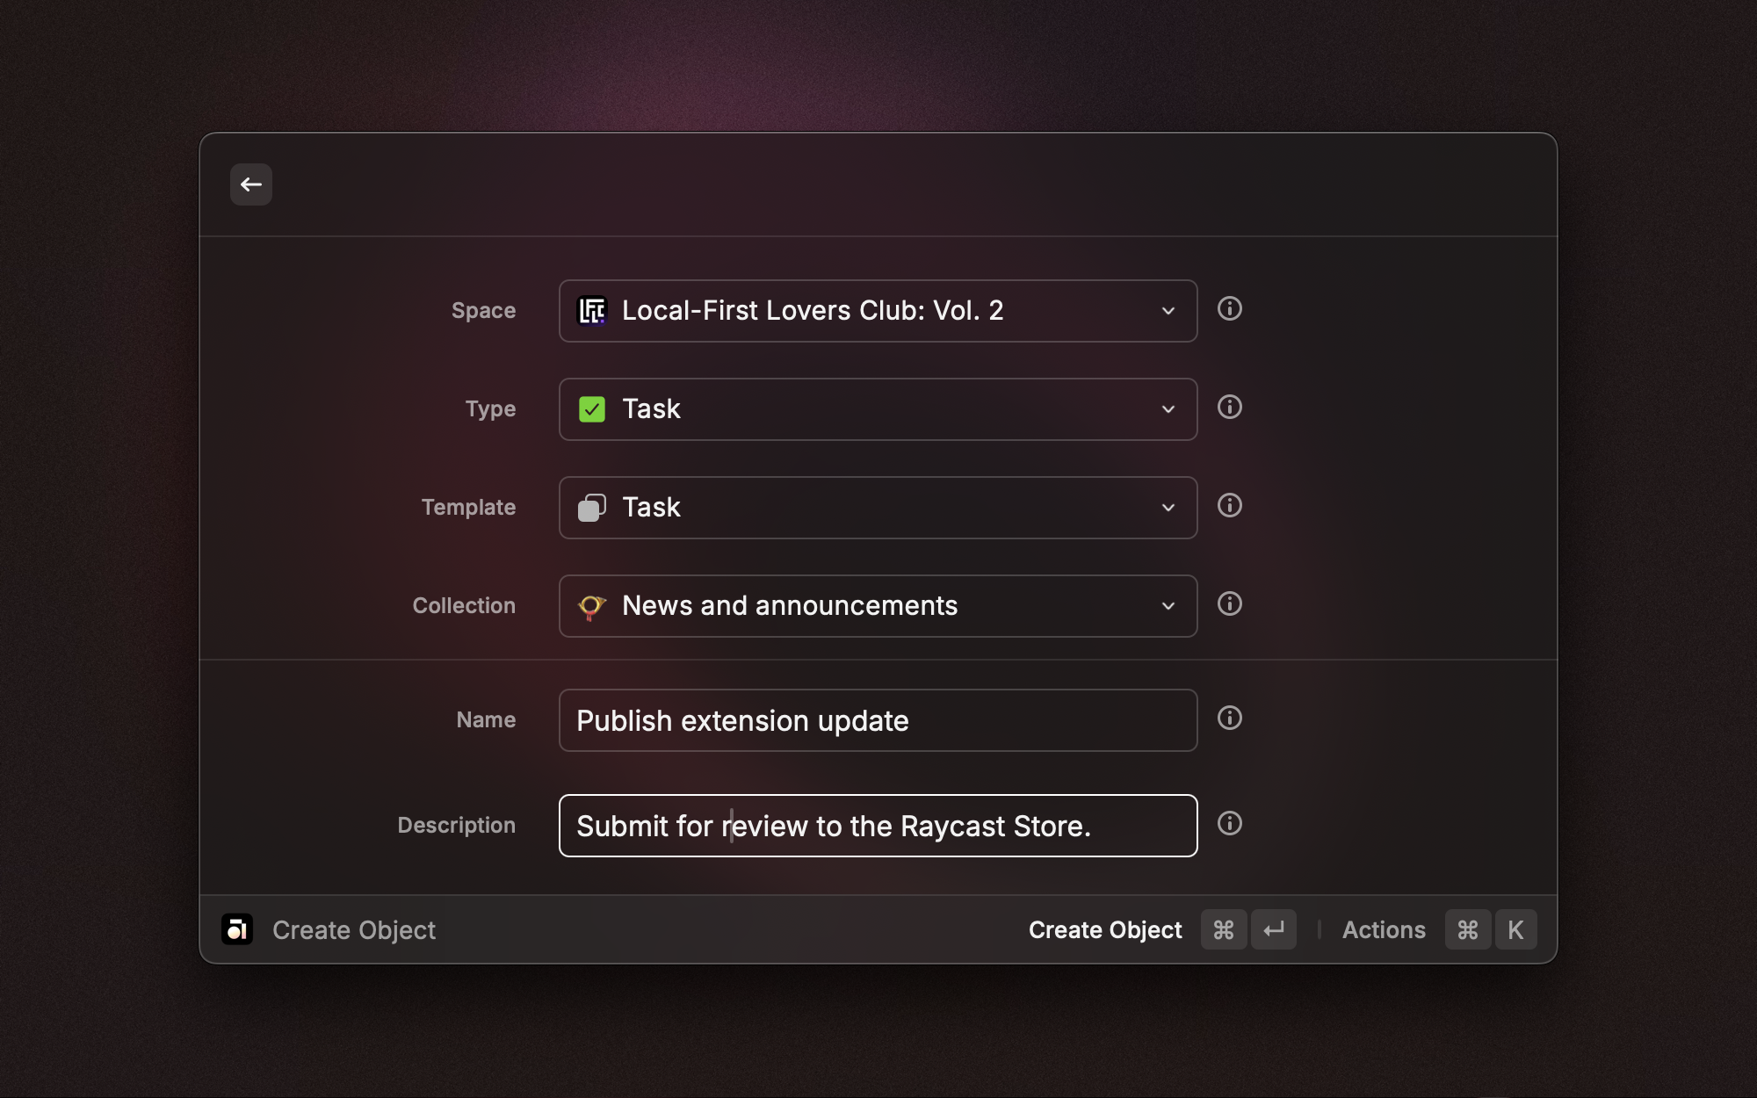This screenshot has width=1757, height=1098.
Task: Click the green Task checkmark type icon
Action: click(x=591, y=409)
